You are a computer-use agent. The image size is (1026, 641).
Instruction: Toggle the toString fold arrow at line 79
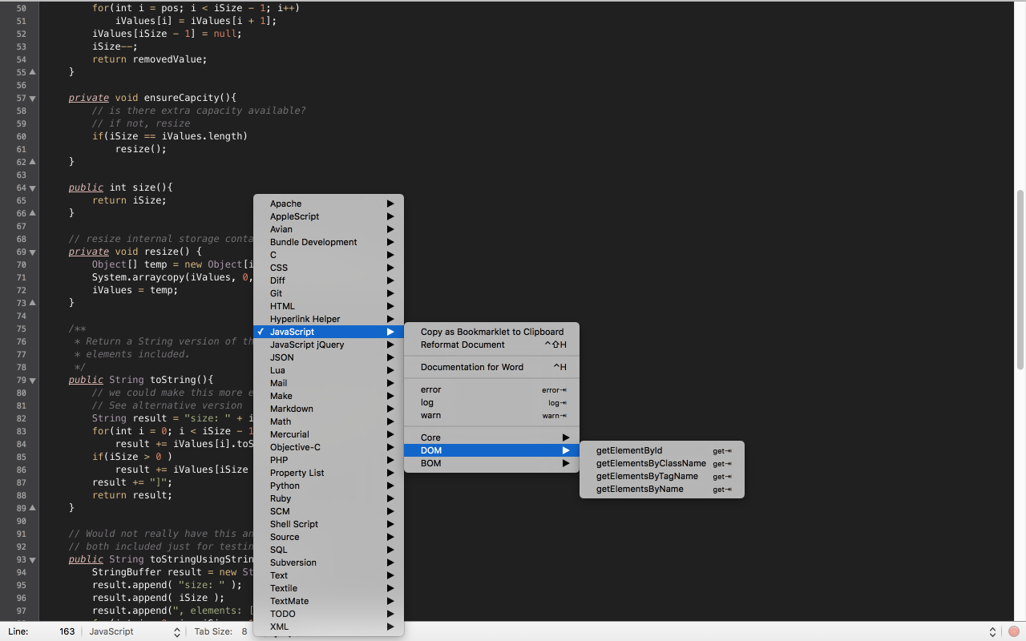[32, 380]
